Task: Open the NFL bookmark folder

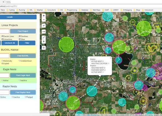Action: (x=30, y=10)
